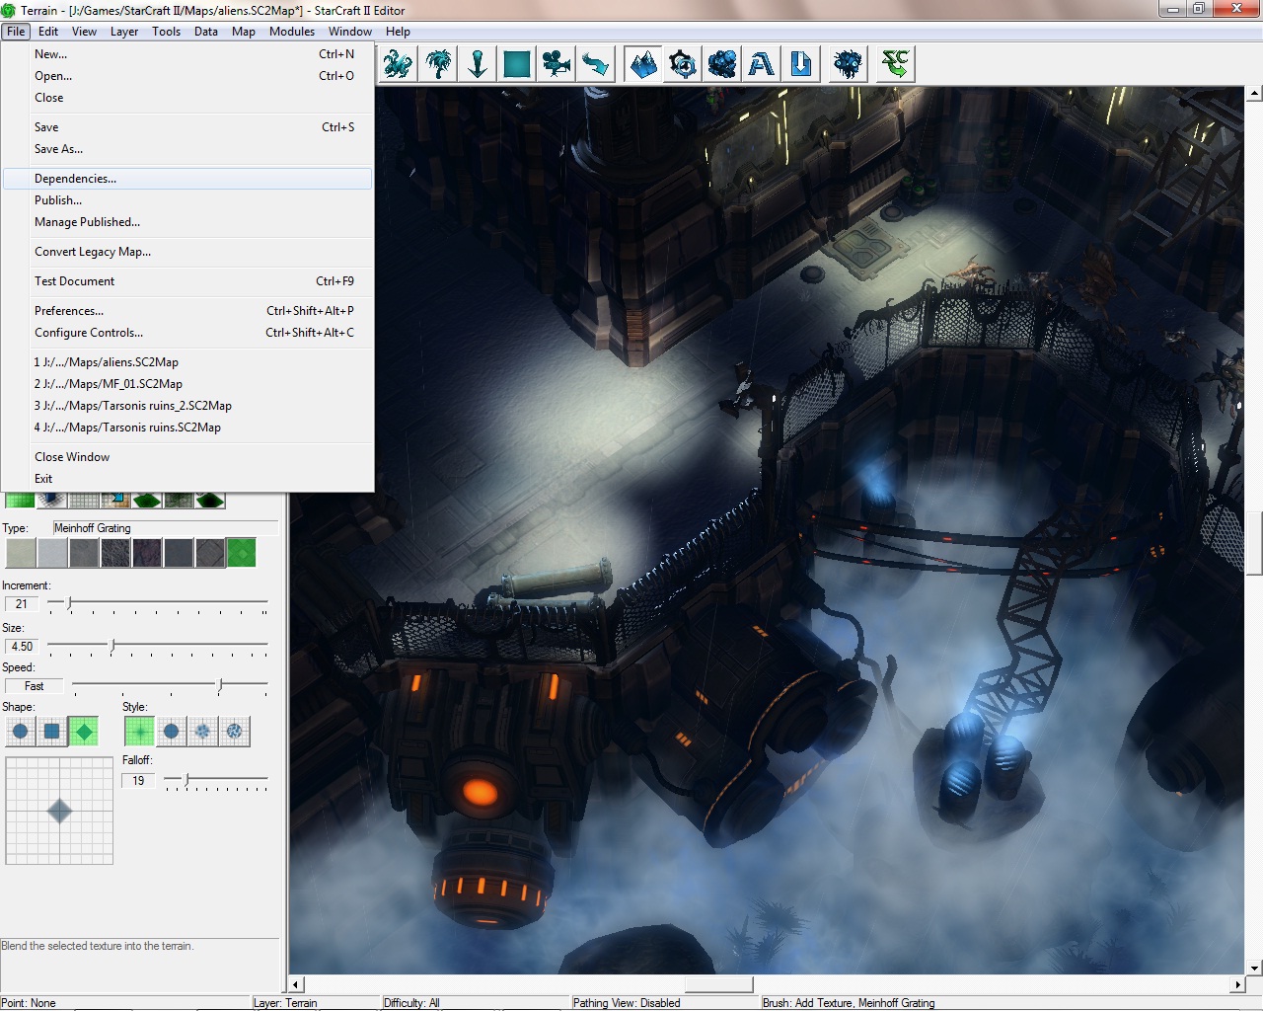The height and width of the screenshot is (1011, 1263).
Task: Open the Cameras layer movie camera icon
Action: 557,65
